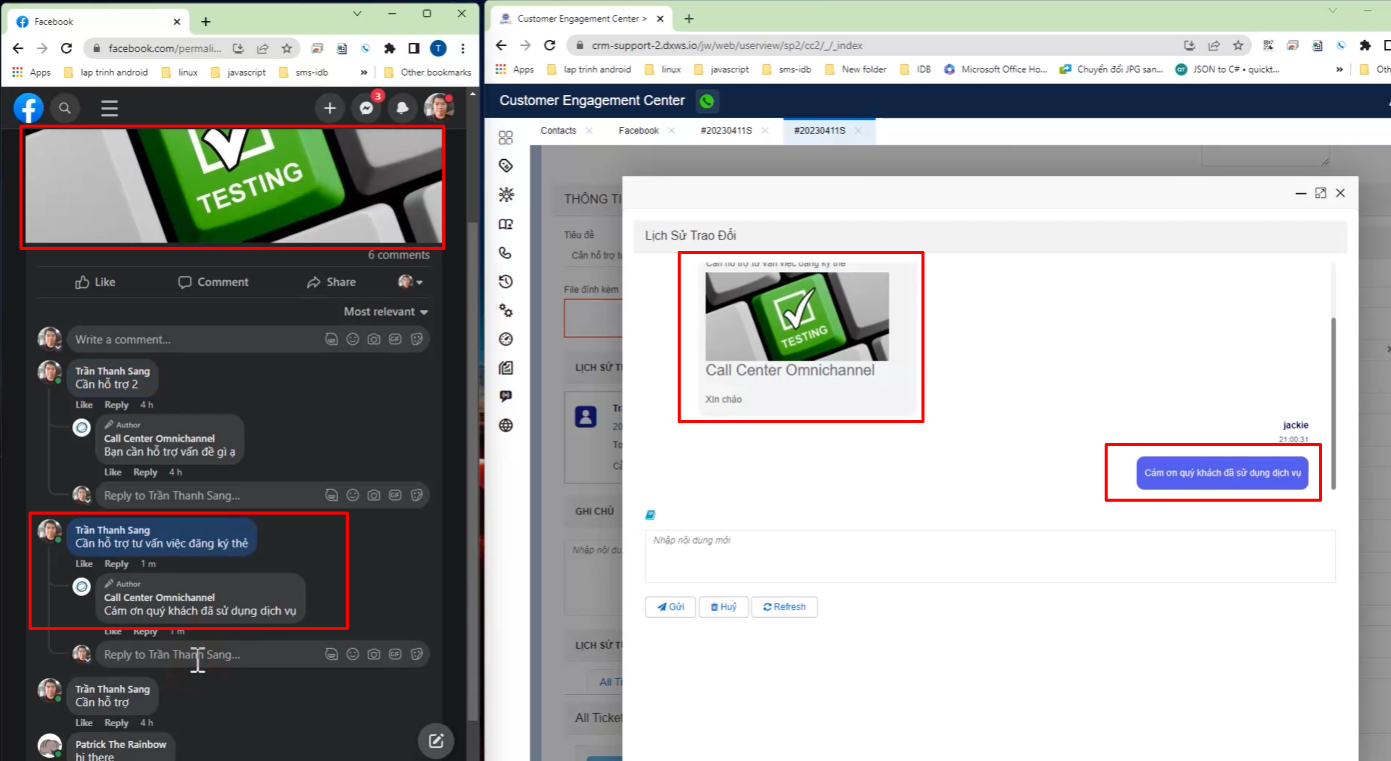This screenshot has width=1391, height=761.
Task: Click the Facebook notifications bell
Action: [x=402, y=109]
